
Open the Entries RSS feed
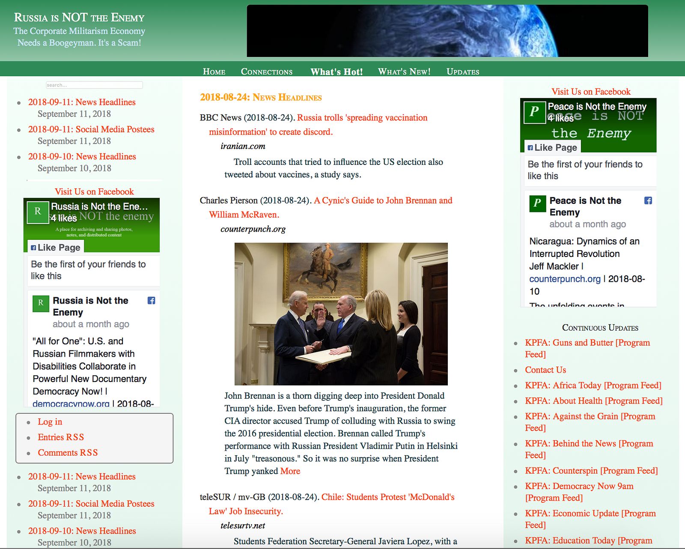(x=61, y=437)
